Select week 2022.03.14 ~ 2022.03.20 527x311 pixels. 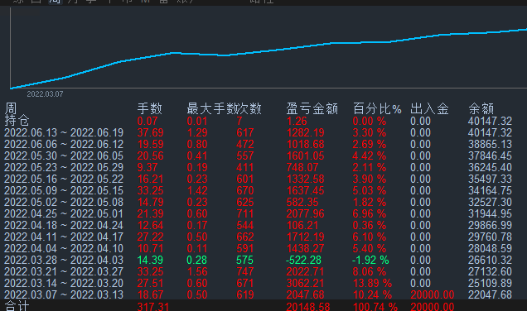tap(64, 284)
